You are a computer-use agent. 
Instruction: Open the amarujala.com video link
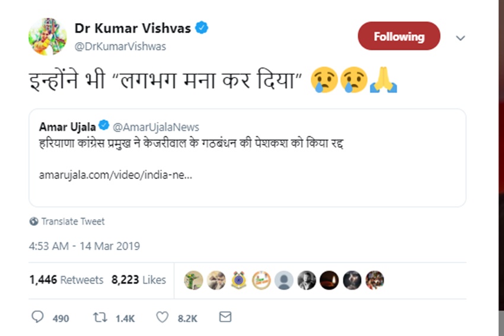(x=115, y=175)
